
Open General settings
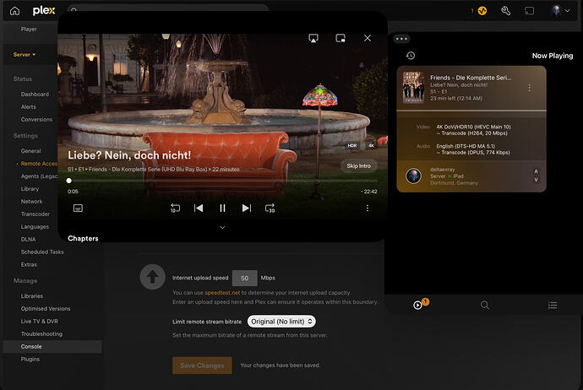(31, 151)
